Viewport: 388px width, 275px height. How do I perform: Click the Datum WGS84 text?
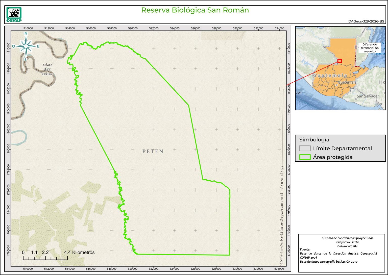347,246
